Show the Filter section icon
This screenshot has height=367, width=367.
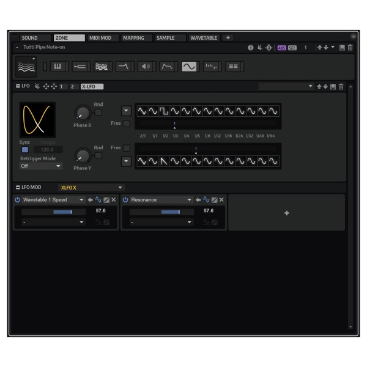coord(123,67)
